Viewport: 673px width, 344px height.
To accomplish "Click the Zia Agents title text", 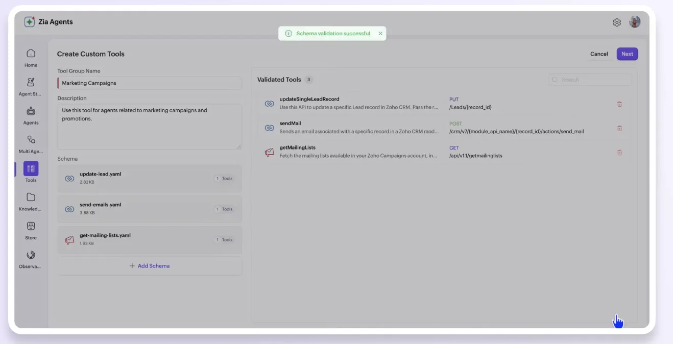I will [x=56, y=22].
